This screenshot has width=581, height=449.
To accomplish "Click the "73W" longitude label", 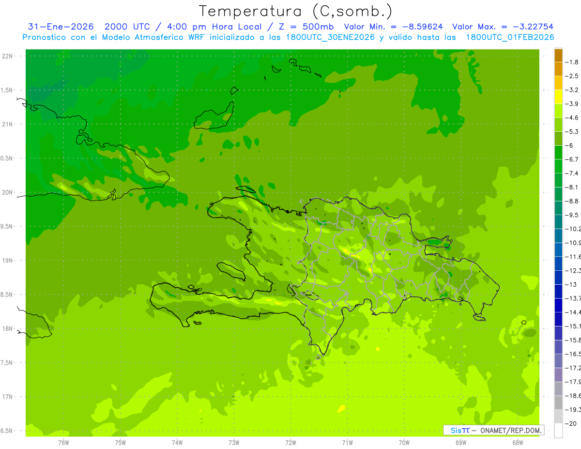I will click(234, 442).
